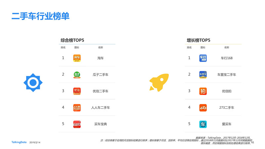Click the 车置宝二手车 app icon
Viewport: 265px width, 149px height.
[x=203, y=75]
